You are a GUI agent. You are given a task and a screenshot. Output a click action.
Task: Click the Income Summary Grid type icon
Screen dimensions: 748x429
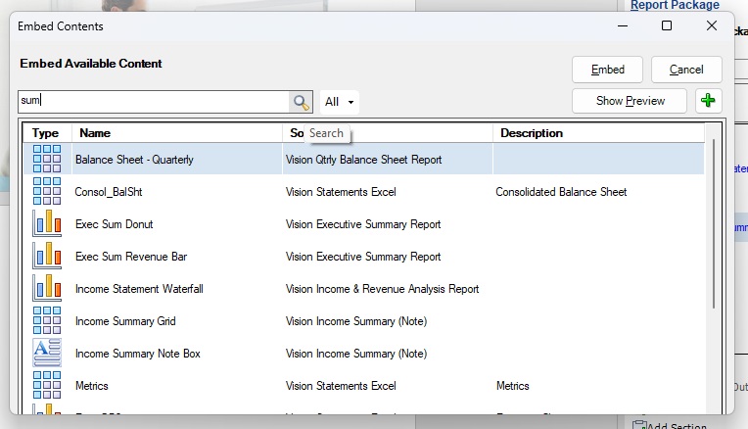click(x=47, y=321)
